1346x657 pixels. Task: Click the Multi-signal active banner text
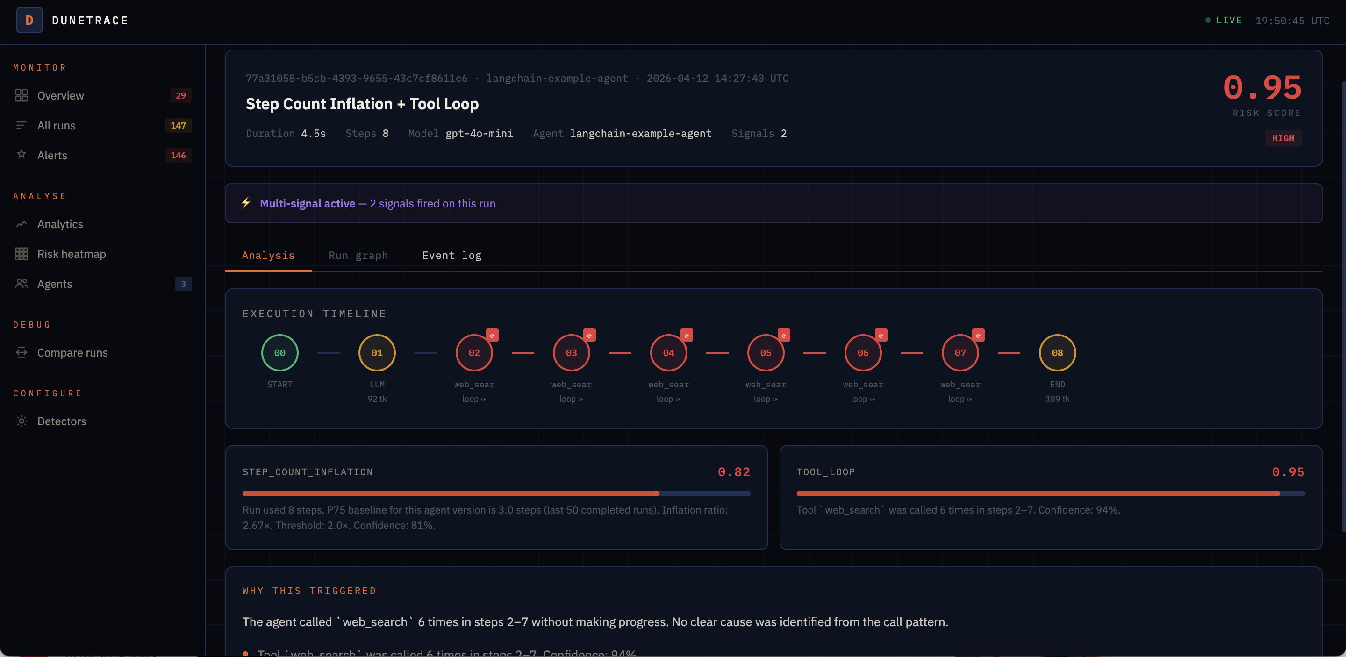[378, 204]
